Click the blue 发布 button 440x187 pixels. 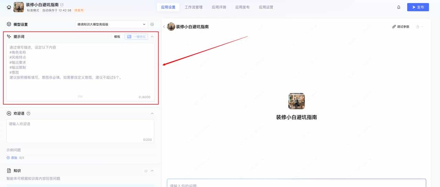[418, 7]
